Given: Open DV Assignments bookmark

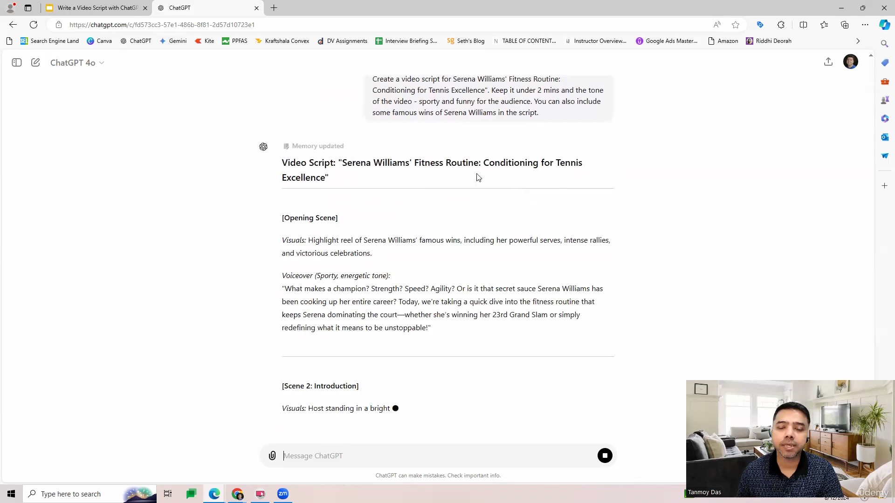Looking at the screenshot, I should click(342, 41).
